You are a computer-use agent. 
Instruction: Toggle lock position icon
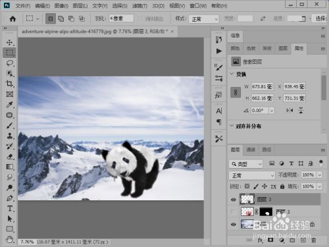click(265, 186)
